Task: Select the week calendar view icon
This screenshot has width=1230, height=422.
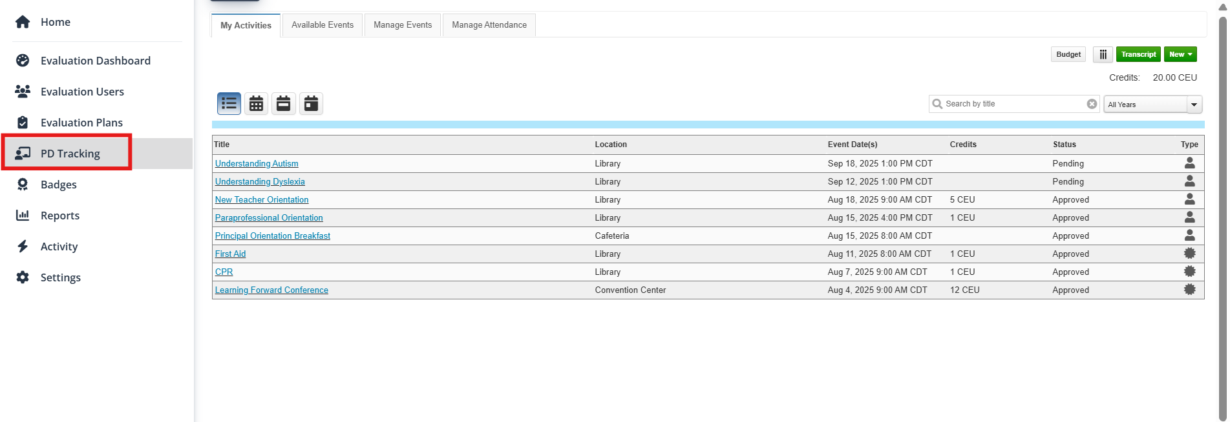Action: [283, 103]
